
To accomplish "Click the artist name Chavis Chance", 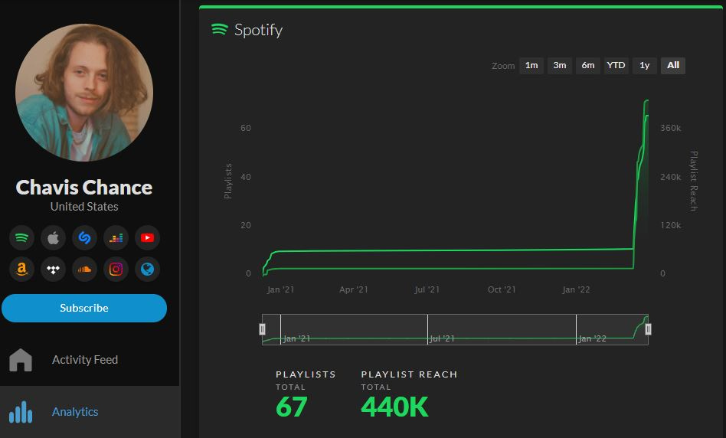I will (x=84, y=188).
